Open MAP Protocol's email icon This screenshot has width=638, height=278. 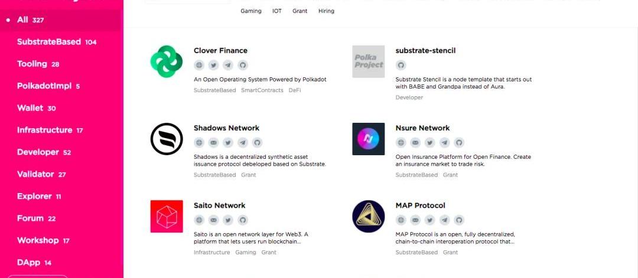[416, 220]
